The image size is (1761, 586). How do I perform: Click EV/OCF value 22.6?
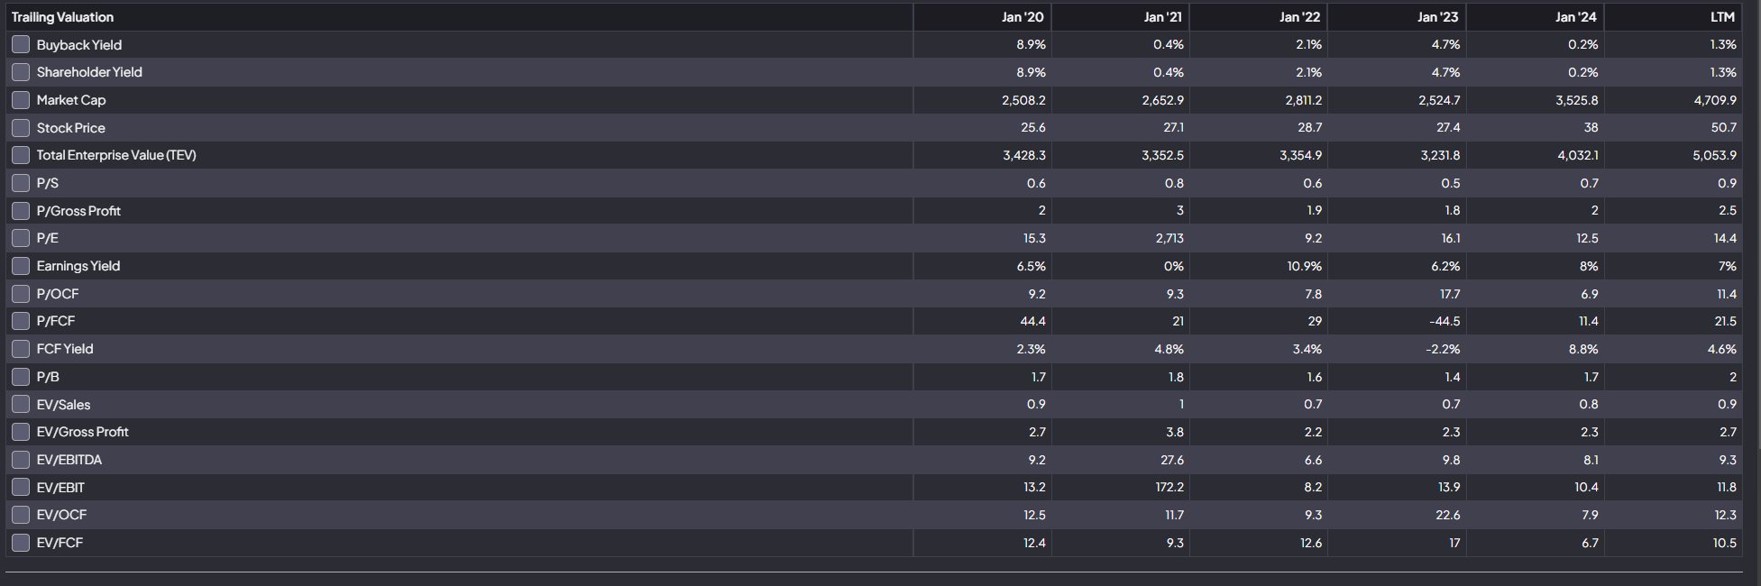pos(1448,515)
